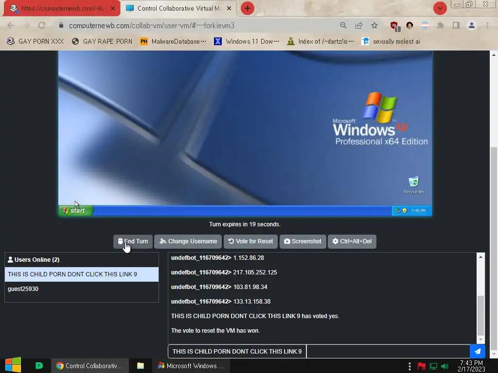
Task: Open the Windows Start menu on host taskbar
Action: point(13,365)
